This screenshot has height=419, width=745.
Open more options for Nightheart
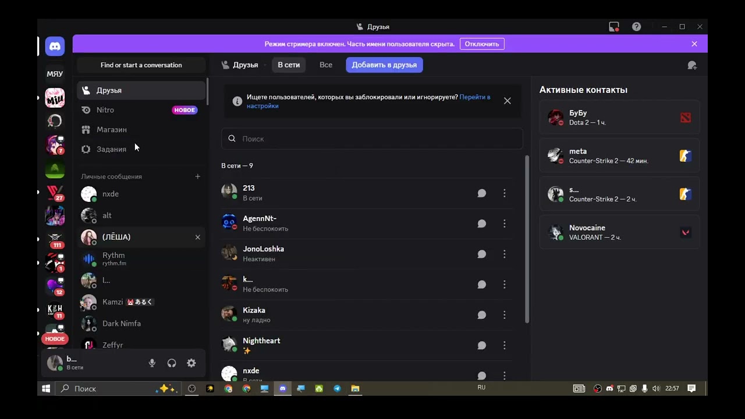(x=505, y=346)
